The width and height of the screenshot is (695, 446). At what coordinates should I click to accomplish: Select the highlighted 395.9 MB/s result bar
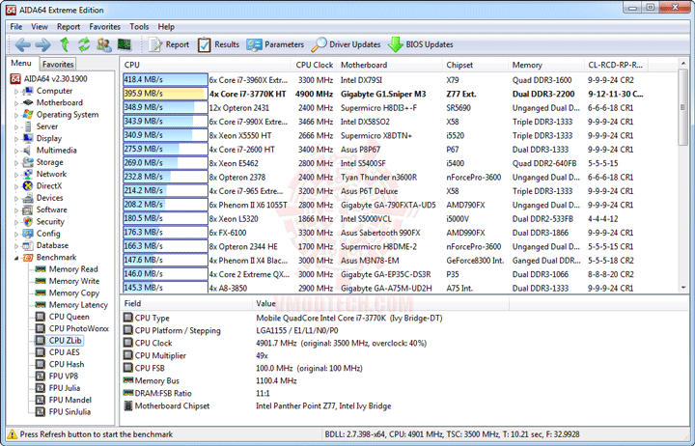point(165,94)
